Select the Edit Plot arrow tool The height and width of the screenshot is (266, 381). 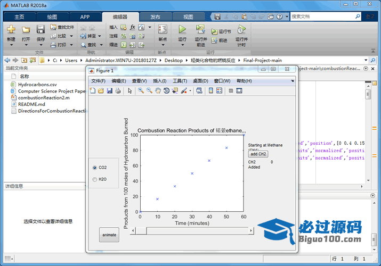pos(130,91)
